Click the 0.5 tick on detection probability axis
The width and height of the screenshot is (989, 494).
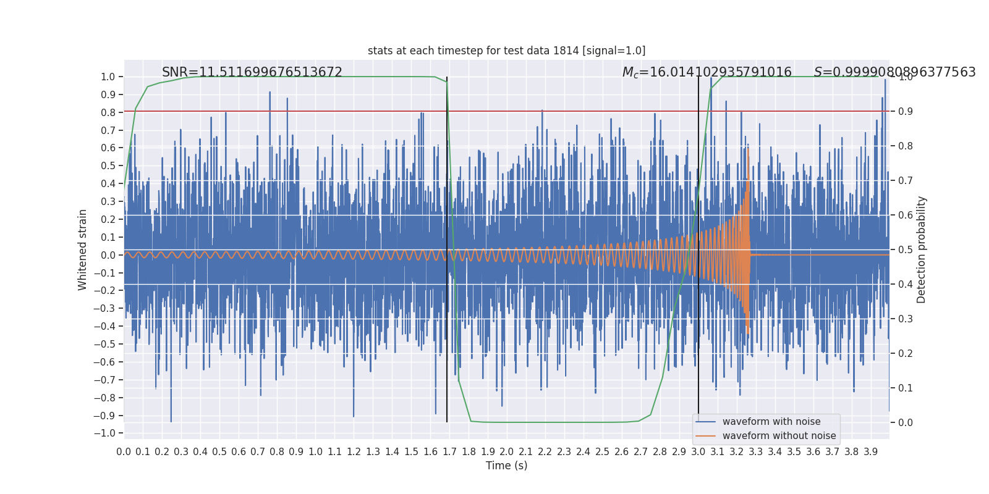[x=905, y=250]
